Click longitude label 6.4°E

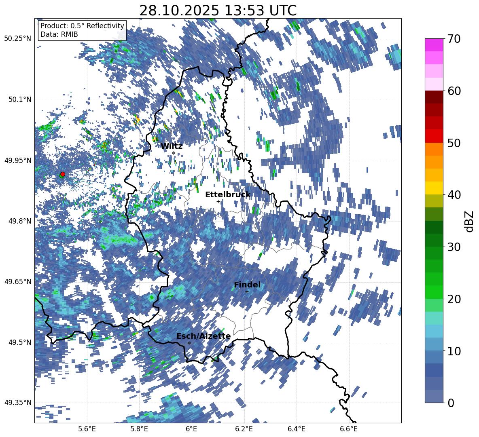pos(296,429)
